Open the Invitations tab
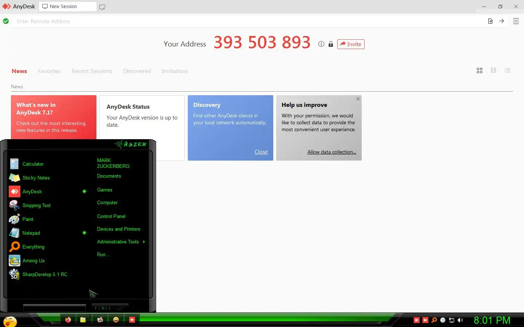 coord(175,71)
